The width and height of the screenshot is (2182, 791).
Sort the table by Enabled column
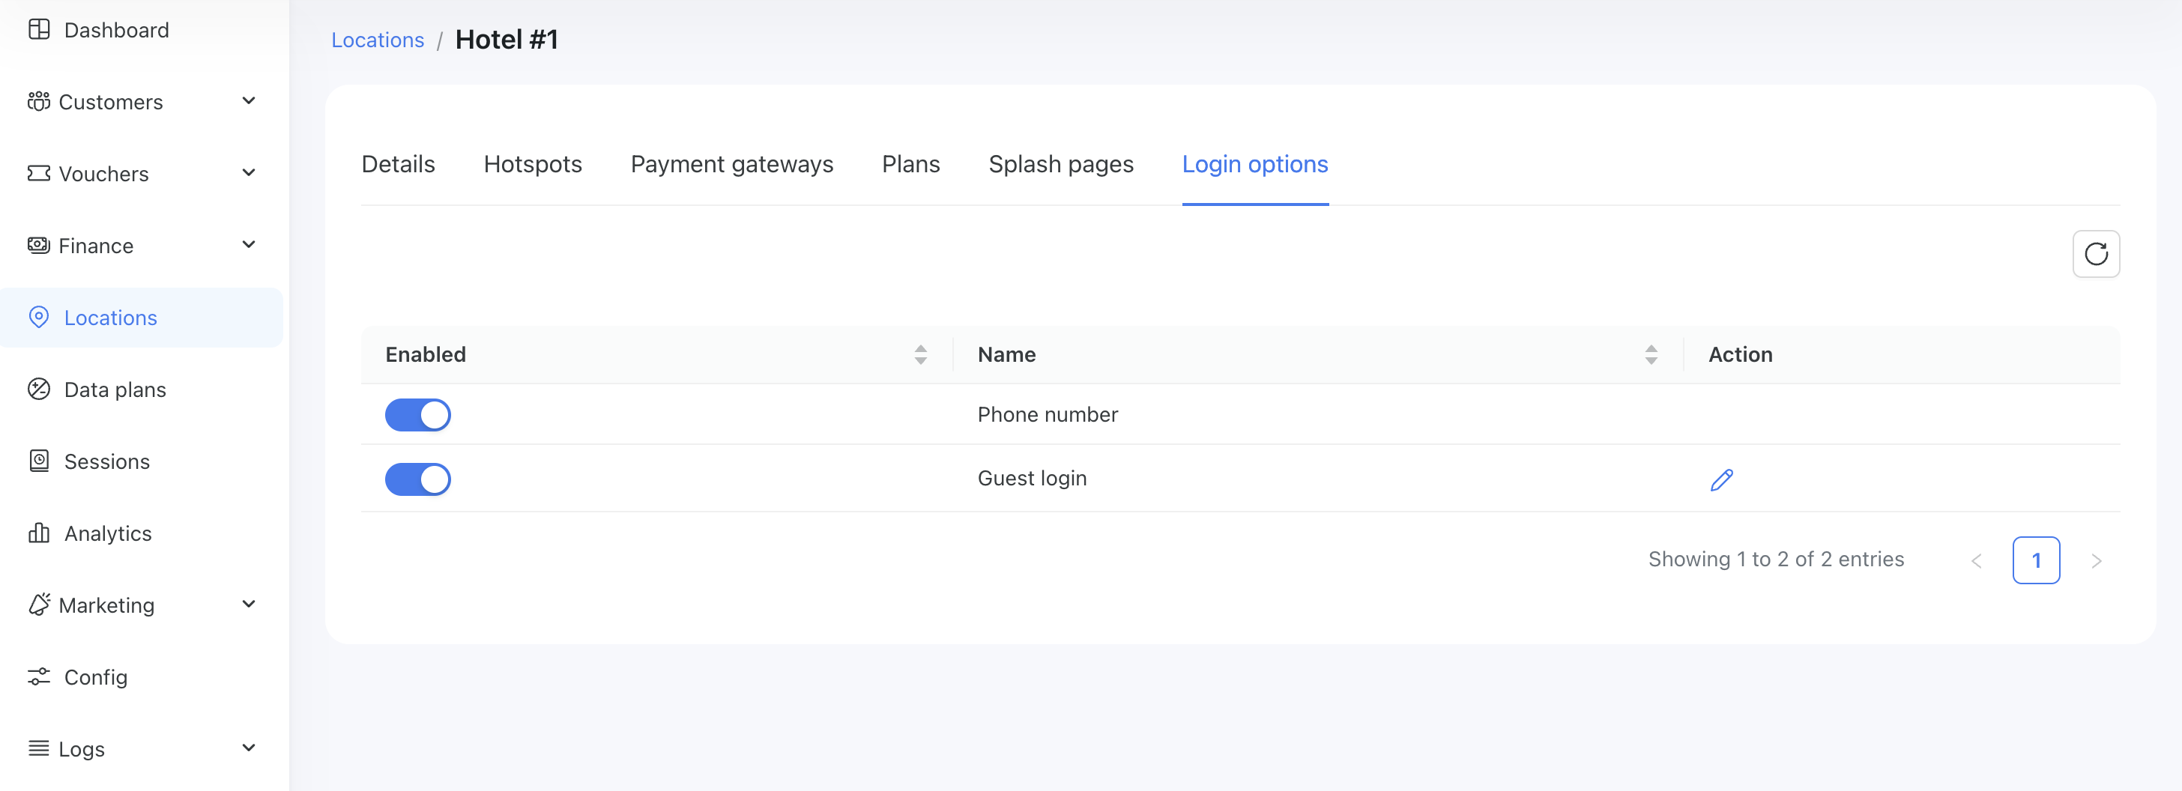tap(920, 355)
